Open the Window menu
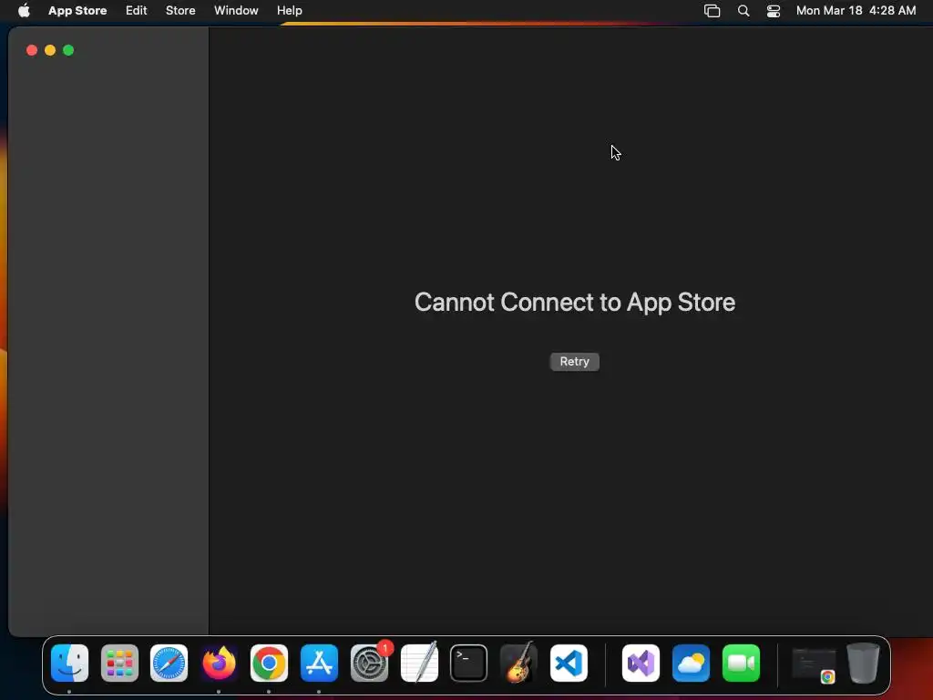 236,10
